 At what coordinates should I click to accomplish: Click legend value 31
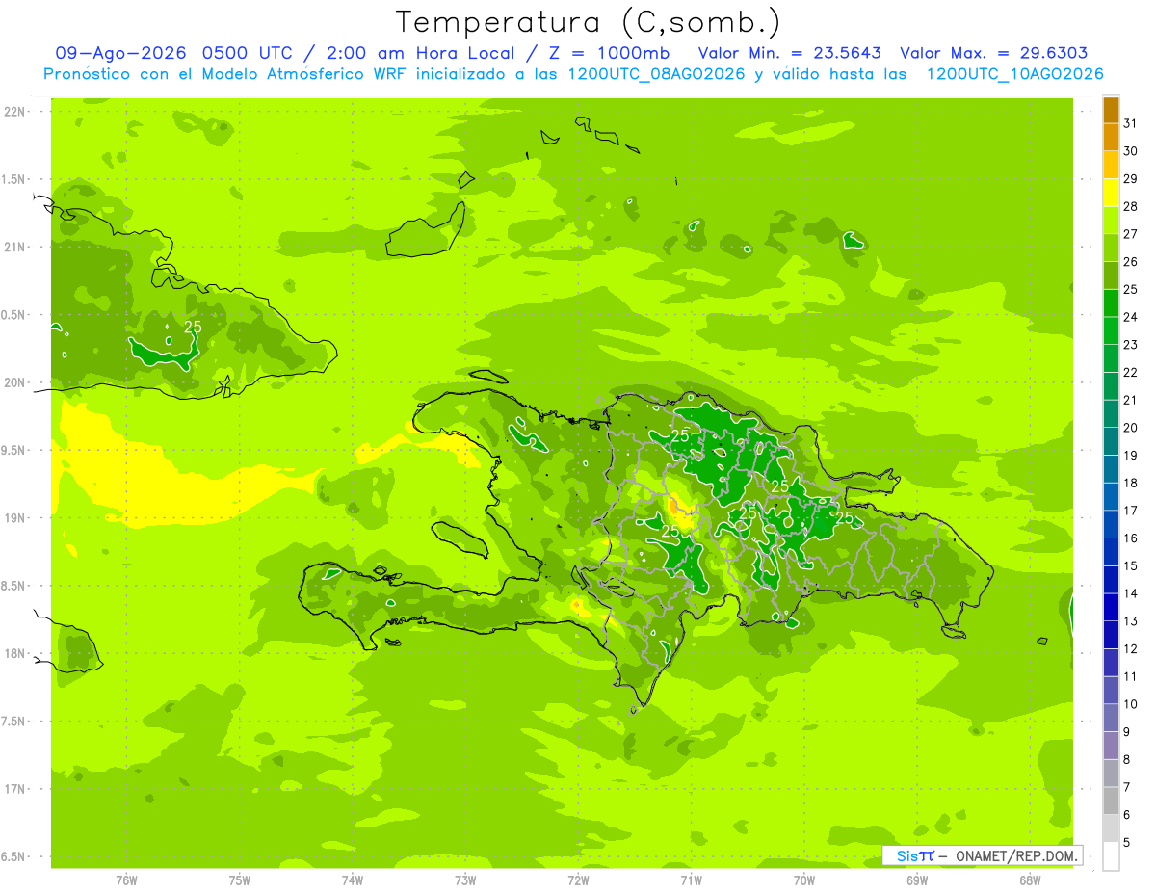[x=1131, y=124]
